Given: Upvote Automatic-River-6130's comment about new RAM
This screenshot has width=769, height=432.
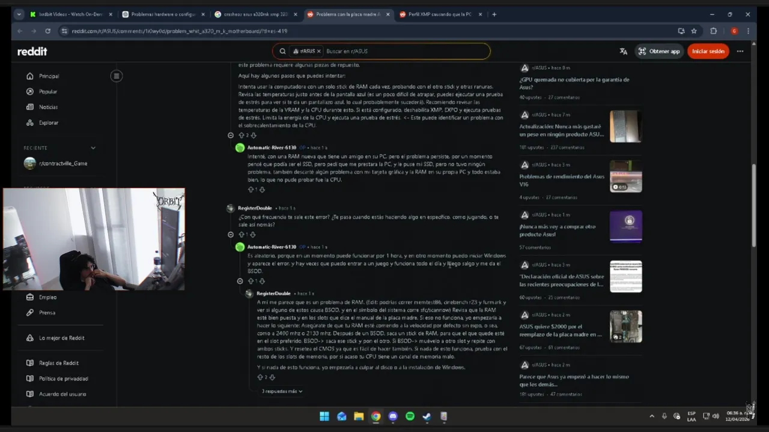Looking at the screenshot, I should coord(251,190).
